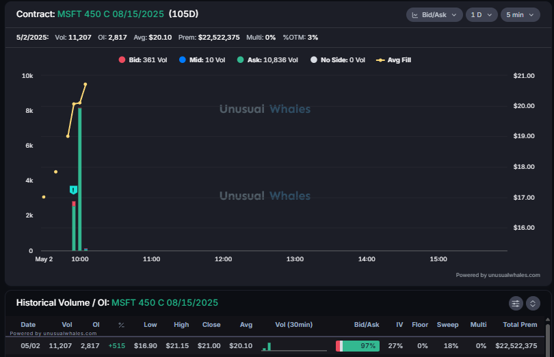Screen dimensions: 554x357
Task: Click the Multi column header in table
Action: coord(478,324)
